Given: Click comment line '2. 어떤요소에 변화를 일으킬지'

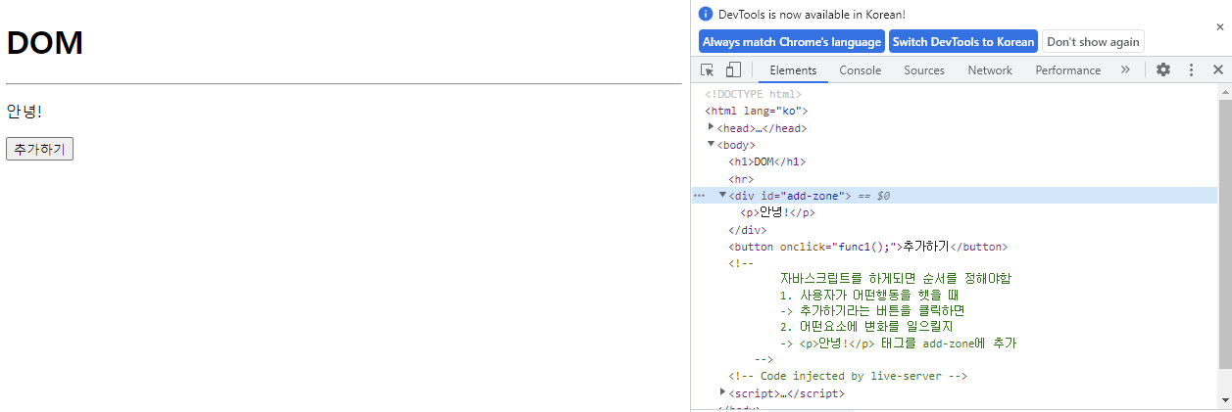Looking at the screenshot, I should 866,327.
